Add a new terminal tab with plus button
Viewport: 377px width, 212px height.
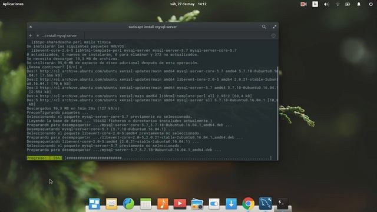tap(30, 35)
